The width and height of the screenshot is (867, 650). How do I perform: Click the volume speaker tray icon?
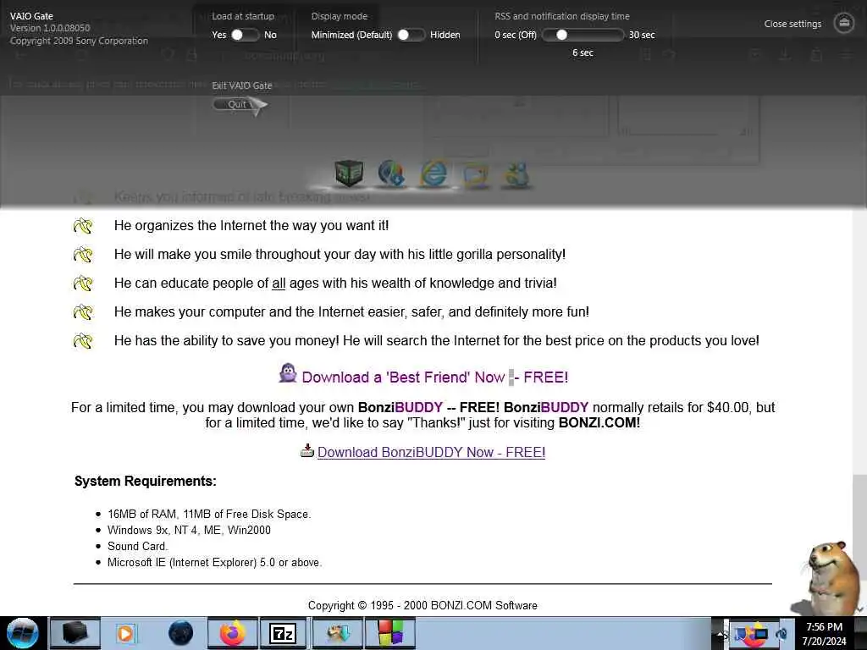pos(781,634)
